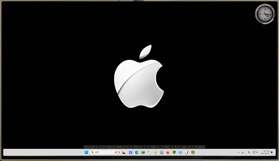Screen dimensions: 279x161
Task: Open the volume tray icon
Action: pyautogui.click(x=257, y=152)
